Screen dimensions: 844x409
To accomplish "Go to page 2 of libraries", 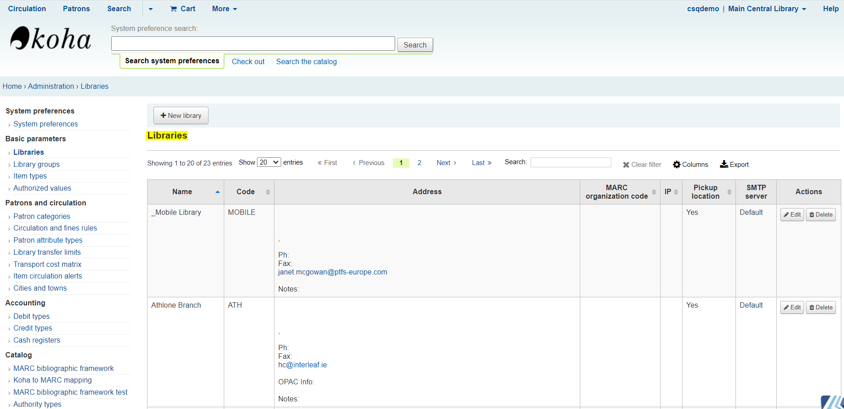I will 419,163.
